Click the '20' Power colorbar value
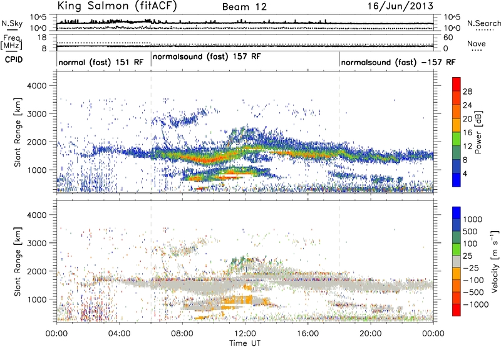Viewport: 501px width, 347px height. [467, 119]
